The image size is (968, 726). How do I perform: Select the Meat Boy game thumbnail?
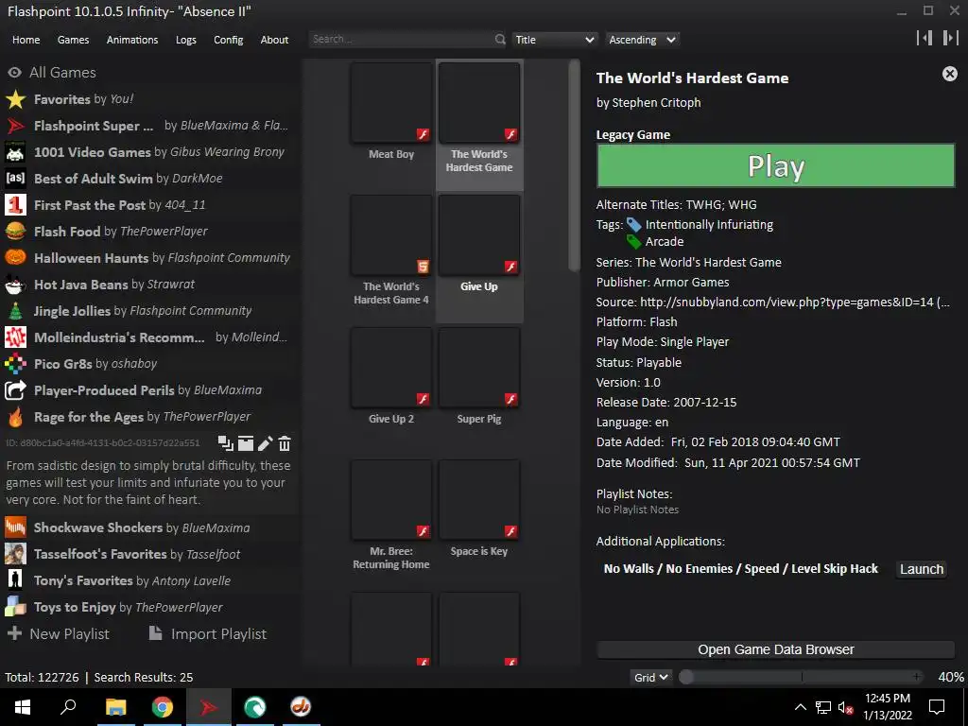(x=391, y=103)
